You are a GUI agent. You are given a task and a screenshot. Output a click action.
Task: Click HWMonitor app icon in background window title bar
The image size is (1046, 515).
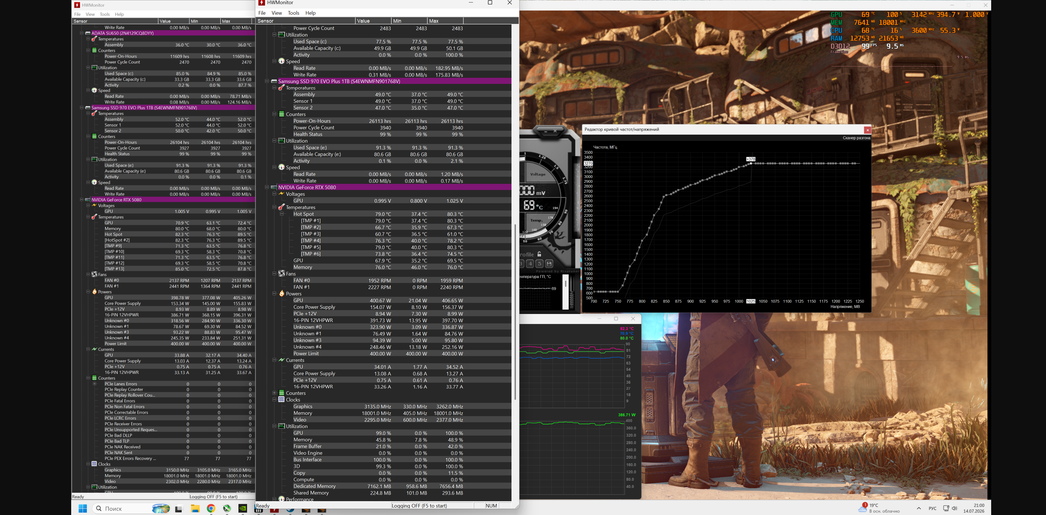coord(77,5)
